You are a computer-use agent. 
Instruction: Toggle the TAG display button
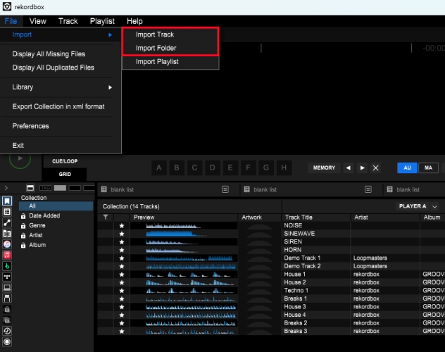point(45,188)
